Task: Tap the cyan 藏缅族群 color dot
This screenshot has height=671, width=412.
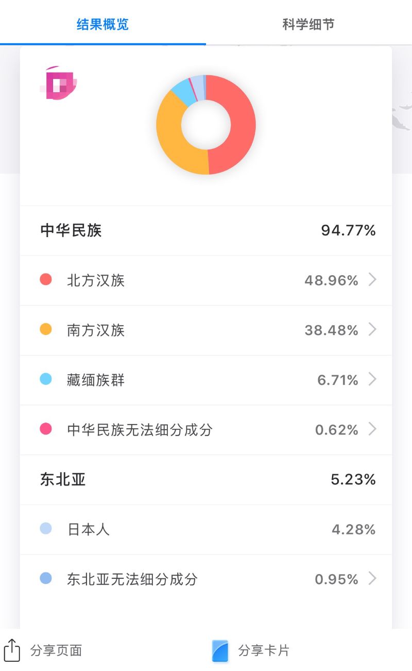Action: 46,380
